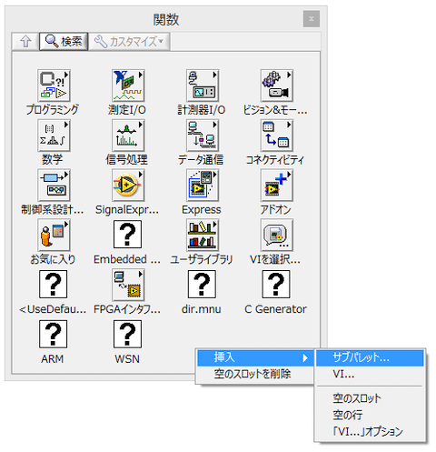The width and height of the screenshot is (436, 452).
Task: Open the 数学 palette icon
Action: pyautogui.click(x=54, y=136)
